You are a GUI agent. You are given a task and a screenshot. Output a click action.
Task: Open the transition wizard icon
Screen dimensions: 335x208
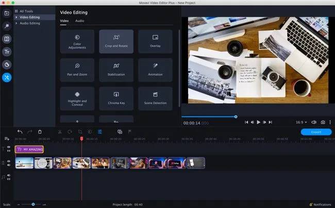[x=120, y=132]
